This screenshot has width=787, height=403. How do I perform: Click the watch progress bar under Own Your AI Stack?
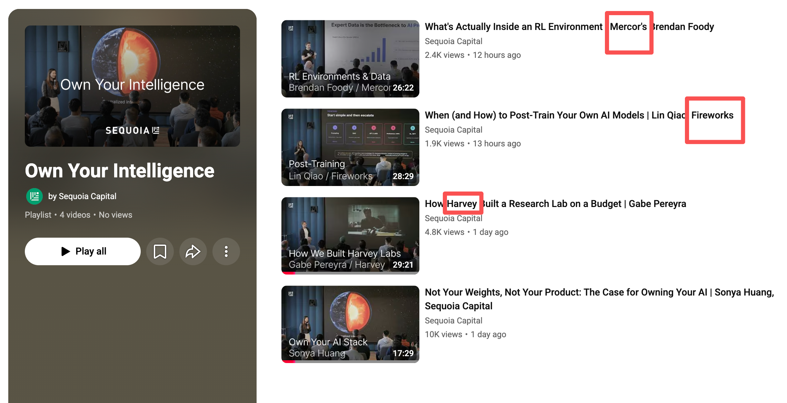pyautogui.click(x=350, y=362)
